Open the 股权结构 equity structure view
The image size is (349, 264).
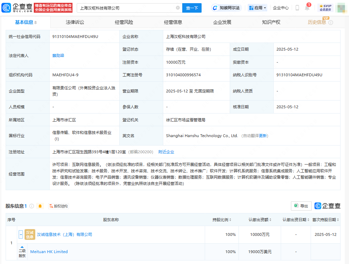[58, 206]
